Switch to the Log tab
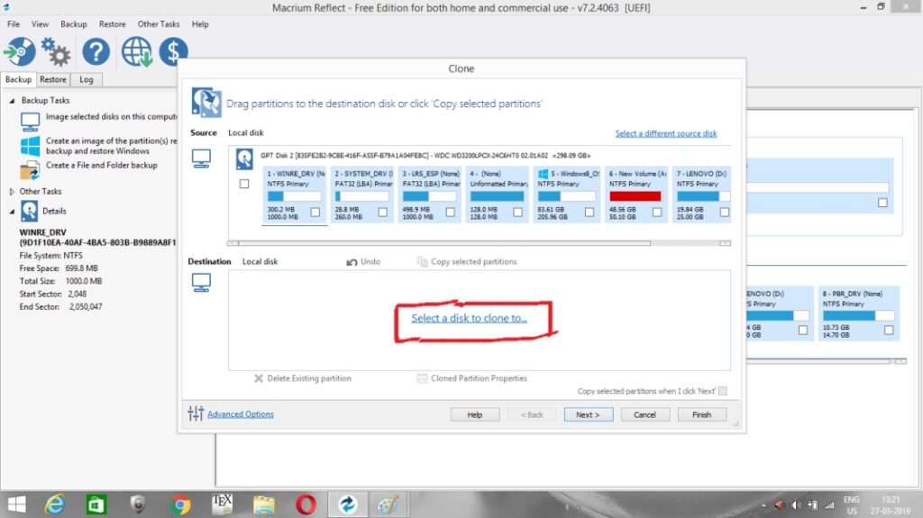This screenshot has height=518, width=923. pyautogui.click(x=87, y=79)
